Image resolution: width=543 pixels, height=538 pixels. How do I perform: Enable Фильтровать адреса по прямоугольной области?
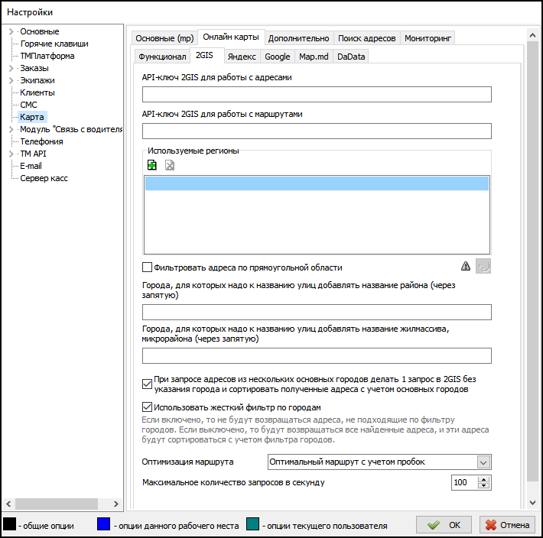[x=148, y=267]
